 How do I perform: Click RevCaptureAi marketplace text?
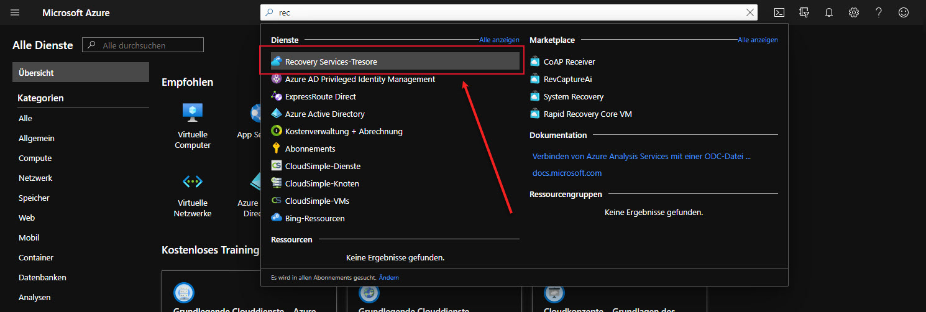pos(569,79)
